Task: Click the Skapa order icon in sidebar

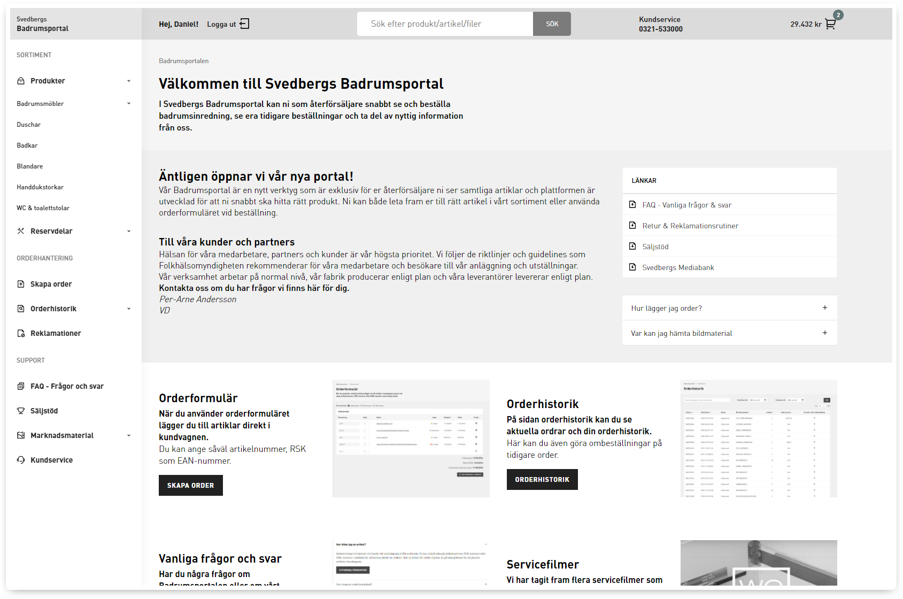Action: 21,284
